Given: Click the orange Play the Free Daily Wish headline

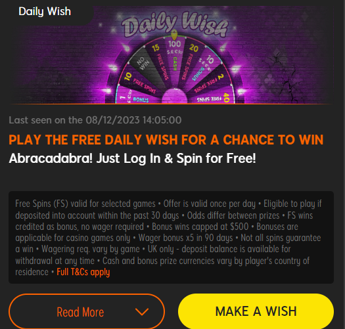Looking at the screenshot, I should click(x=166, y=140).
